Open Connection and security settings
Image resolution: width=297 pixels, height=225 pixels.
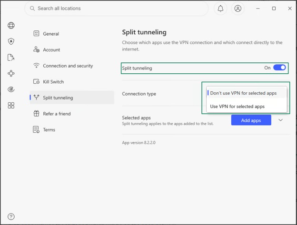tap(72, 66)
